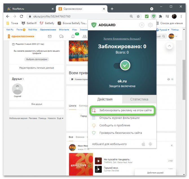Viewport: 189px width, 179px height.
Task: Click the AdGuard shield extension icon in the toolbar
Action: coord(153,16)
